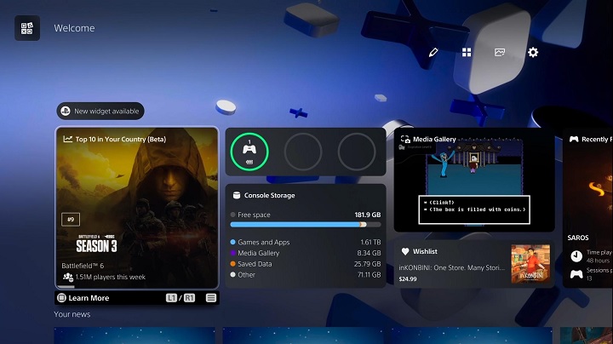Click the Console Storage drum icon
This screenshot has height=344, width=613.
pos(237,195)
